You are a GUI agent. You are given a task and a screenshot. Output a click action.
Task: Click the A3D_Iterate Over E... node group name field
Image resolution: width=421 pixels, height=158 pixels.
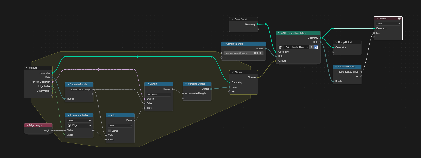[297, 47]
